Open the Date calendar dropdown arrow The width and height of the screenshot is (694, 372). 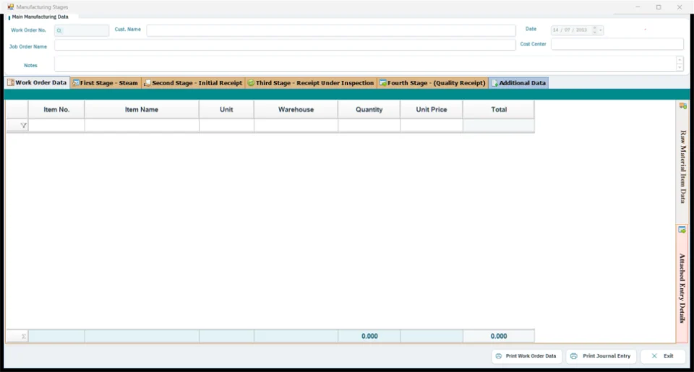[x=601, y=30]
